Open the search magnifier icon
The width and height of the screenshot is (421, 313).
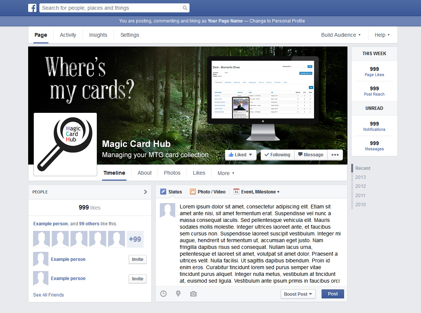pyautogui.click(x=184, y=7)
